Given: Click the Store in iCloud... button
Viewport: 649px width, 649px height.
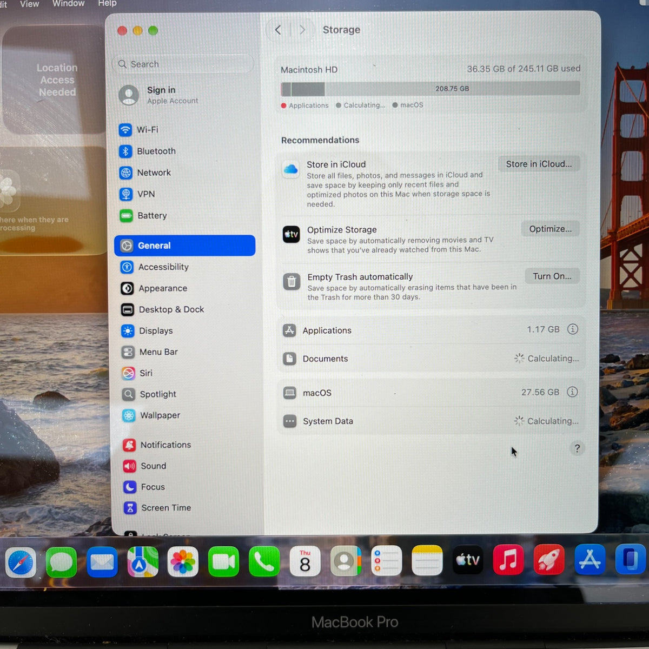Looking at the screenshot, I should 539,164.
